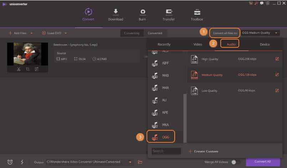Open the scheduler alarm clock icon
Image resolution: width=287 pixels, height=168 pixels.
[x=10, y=162]
